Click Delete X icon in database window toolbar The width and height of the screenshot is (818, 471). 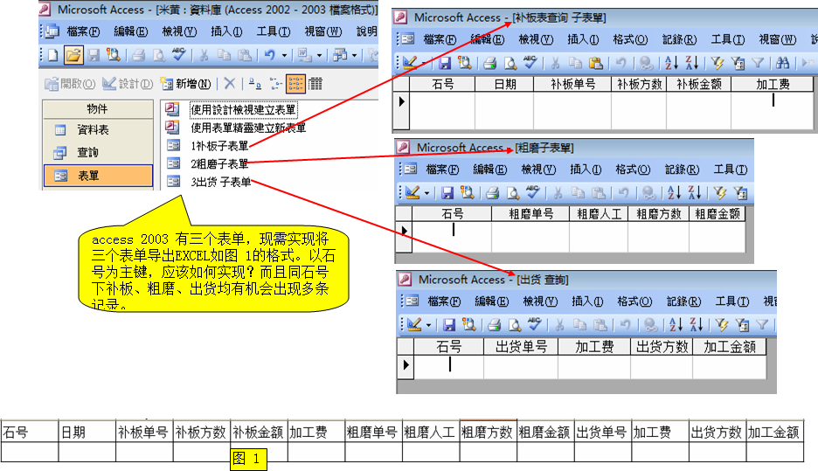229,84
